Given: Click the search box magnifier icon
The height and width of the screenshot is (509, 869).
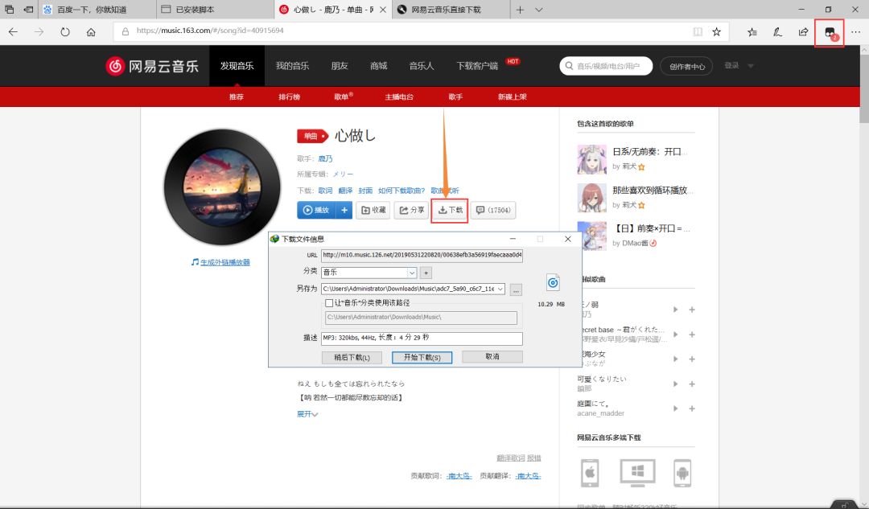Looking at the screenshot, I should coord(569,66).
